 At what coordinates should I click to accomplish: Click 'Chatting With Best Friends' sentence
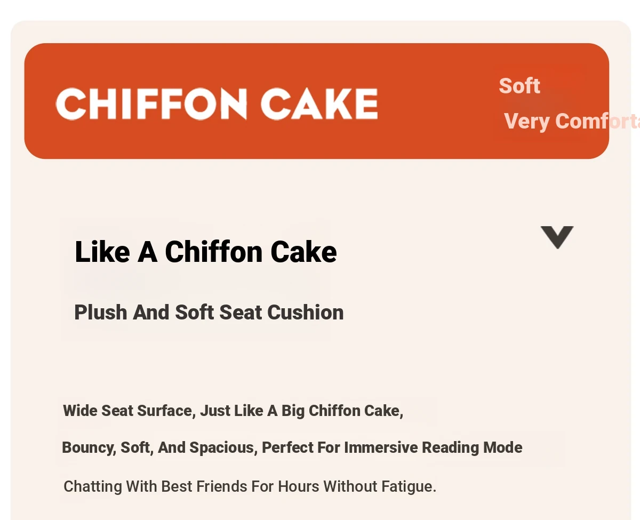(x=250, y=486)
